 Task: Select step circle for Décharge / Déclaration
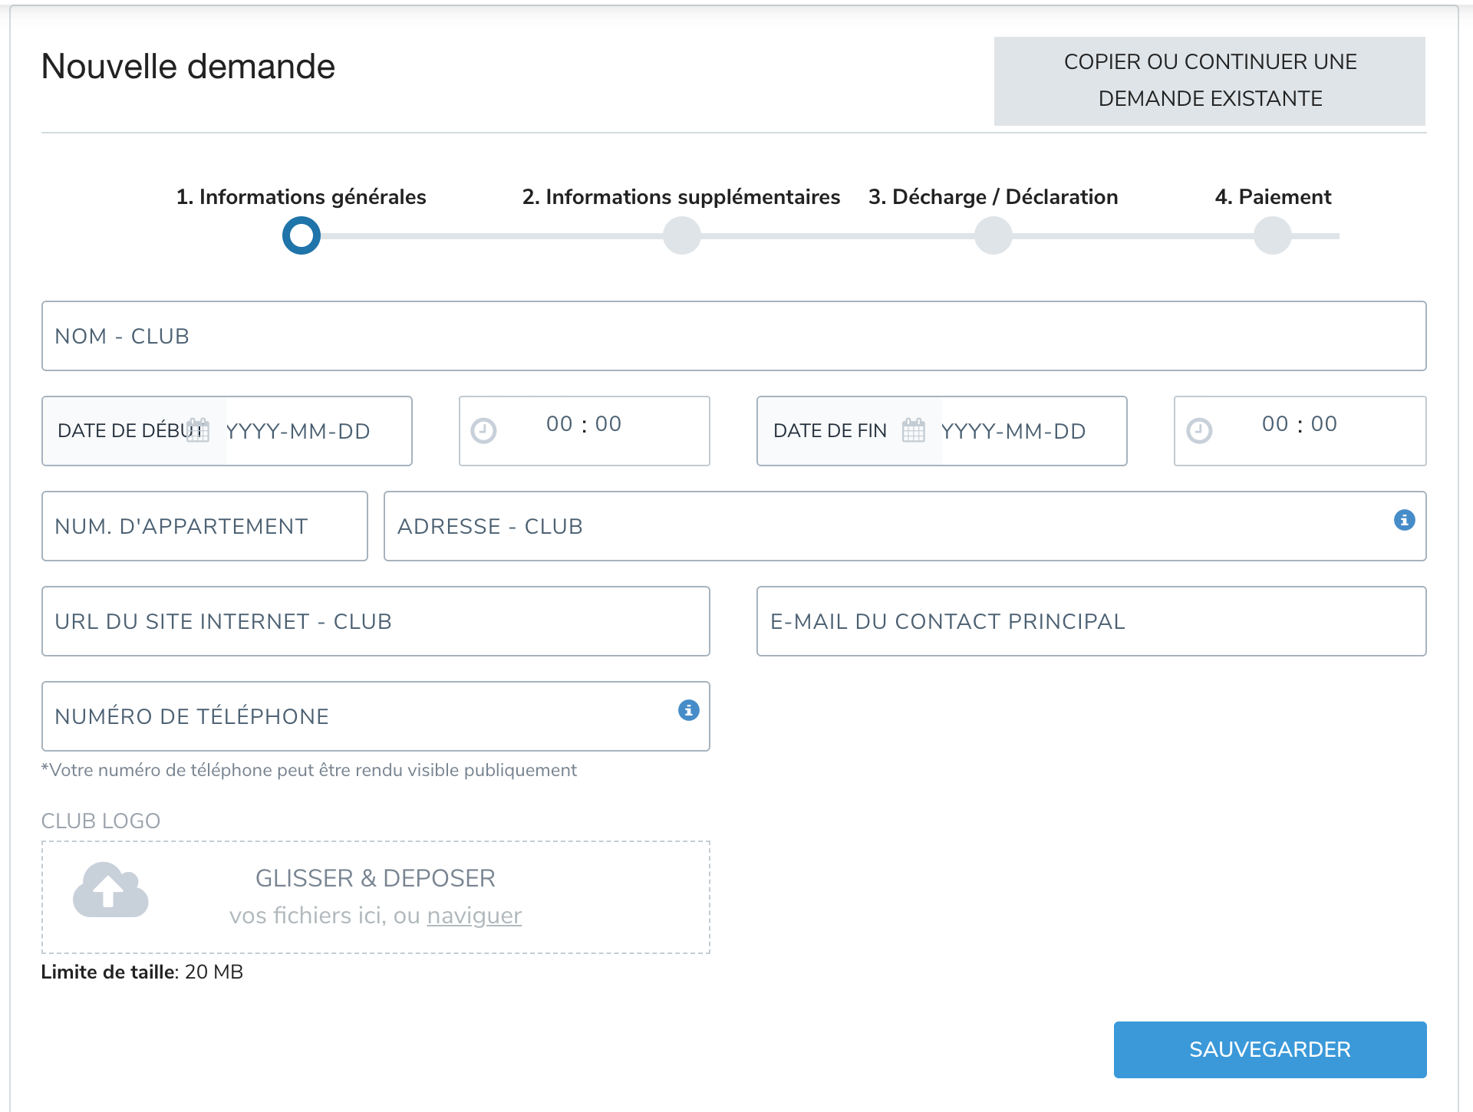click(994, 235)
